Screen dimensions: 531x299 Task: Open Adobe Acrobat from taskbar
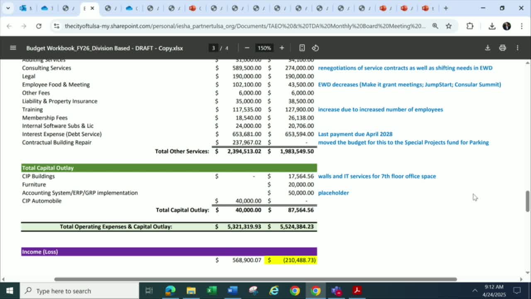(357, 291)
